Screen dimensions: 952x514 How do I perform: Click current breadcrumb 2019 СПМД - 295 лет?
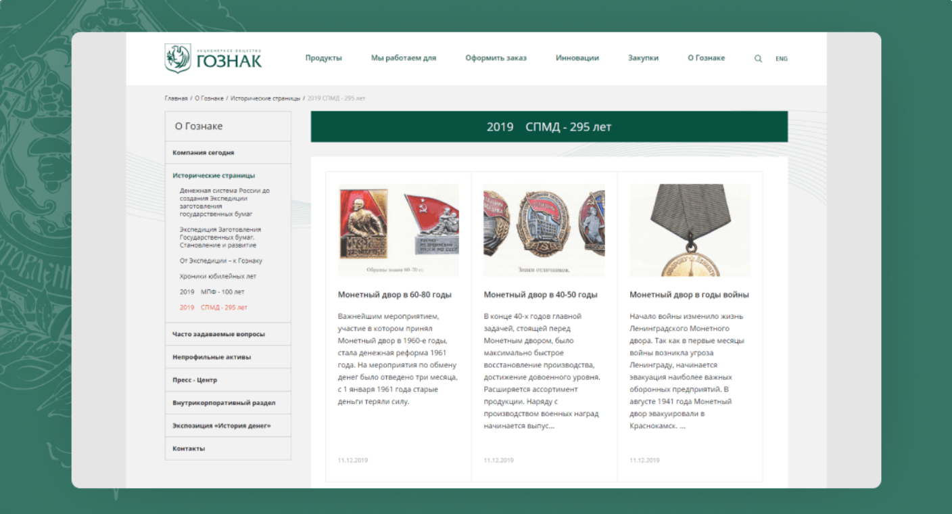point(336,98)
